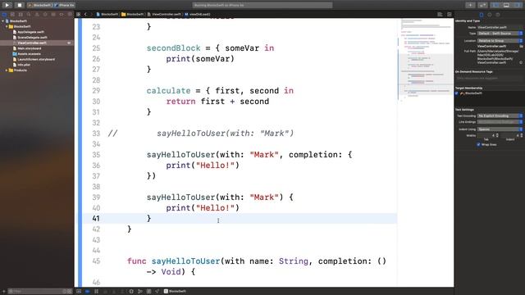Open the Line Endings dropdown

point(500,122)
